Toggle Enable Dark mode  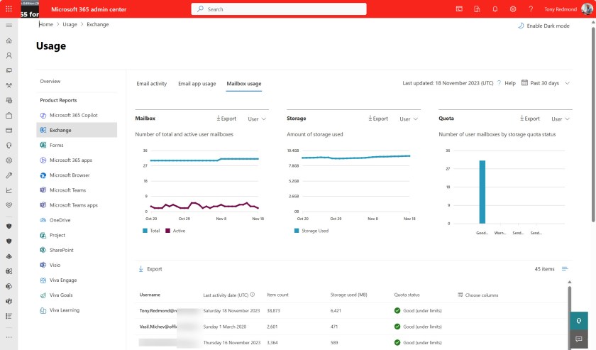point(543,26)
